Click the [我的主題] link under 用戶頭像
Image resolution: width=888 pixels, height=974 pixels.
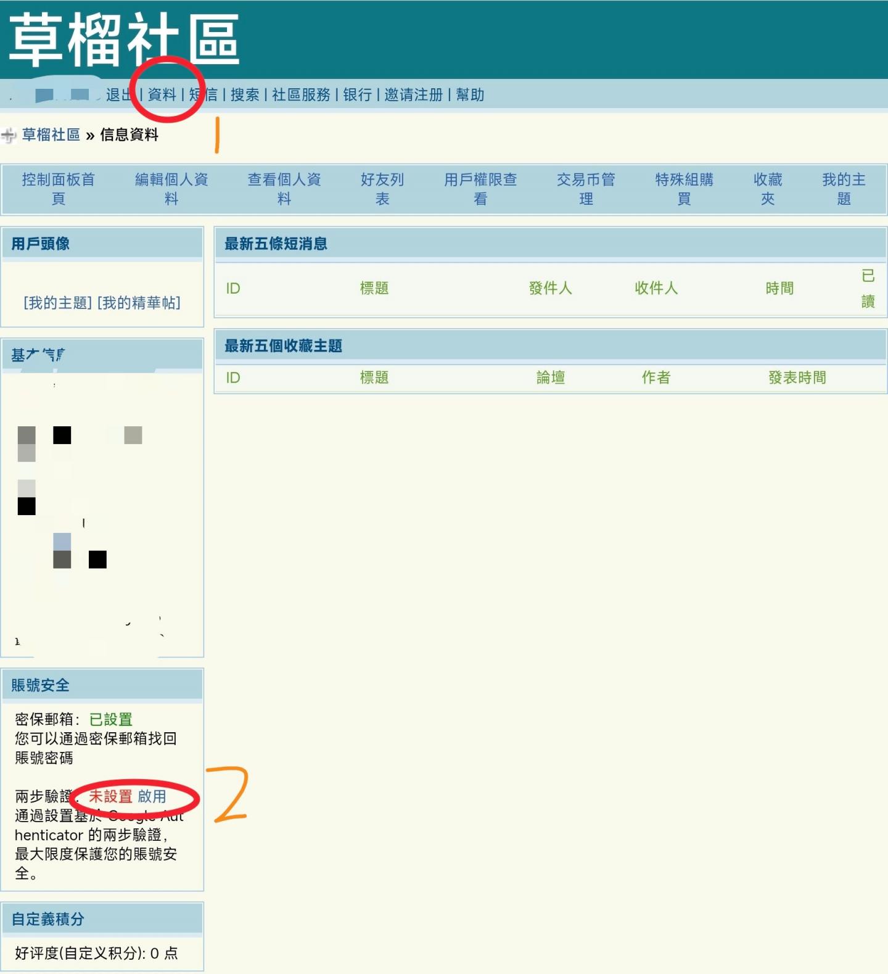pos(57,303)
